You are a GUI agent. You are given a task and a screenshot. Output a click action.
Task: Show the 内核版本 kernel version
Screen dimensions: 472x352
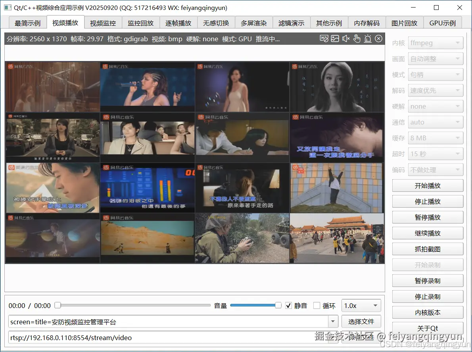pos(428,313)
